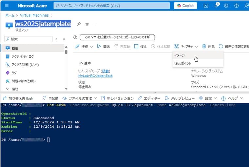The height and width of the screenshot is (167, 249).
Task: Click the Status Succeeded output line
Action: (x=28, y=118)
